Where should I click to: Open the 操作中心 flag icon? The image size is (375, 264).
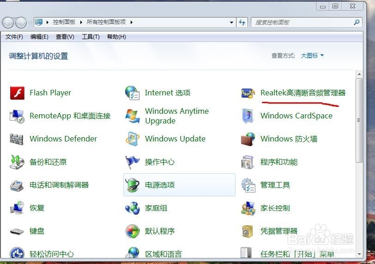click(132, 162)
